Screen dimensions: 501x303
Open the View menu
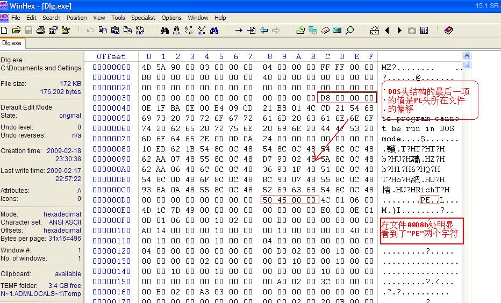[99, 18]
